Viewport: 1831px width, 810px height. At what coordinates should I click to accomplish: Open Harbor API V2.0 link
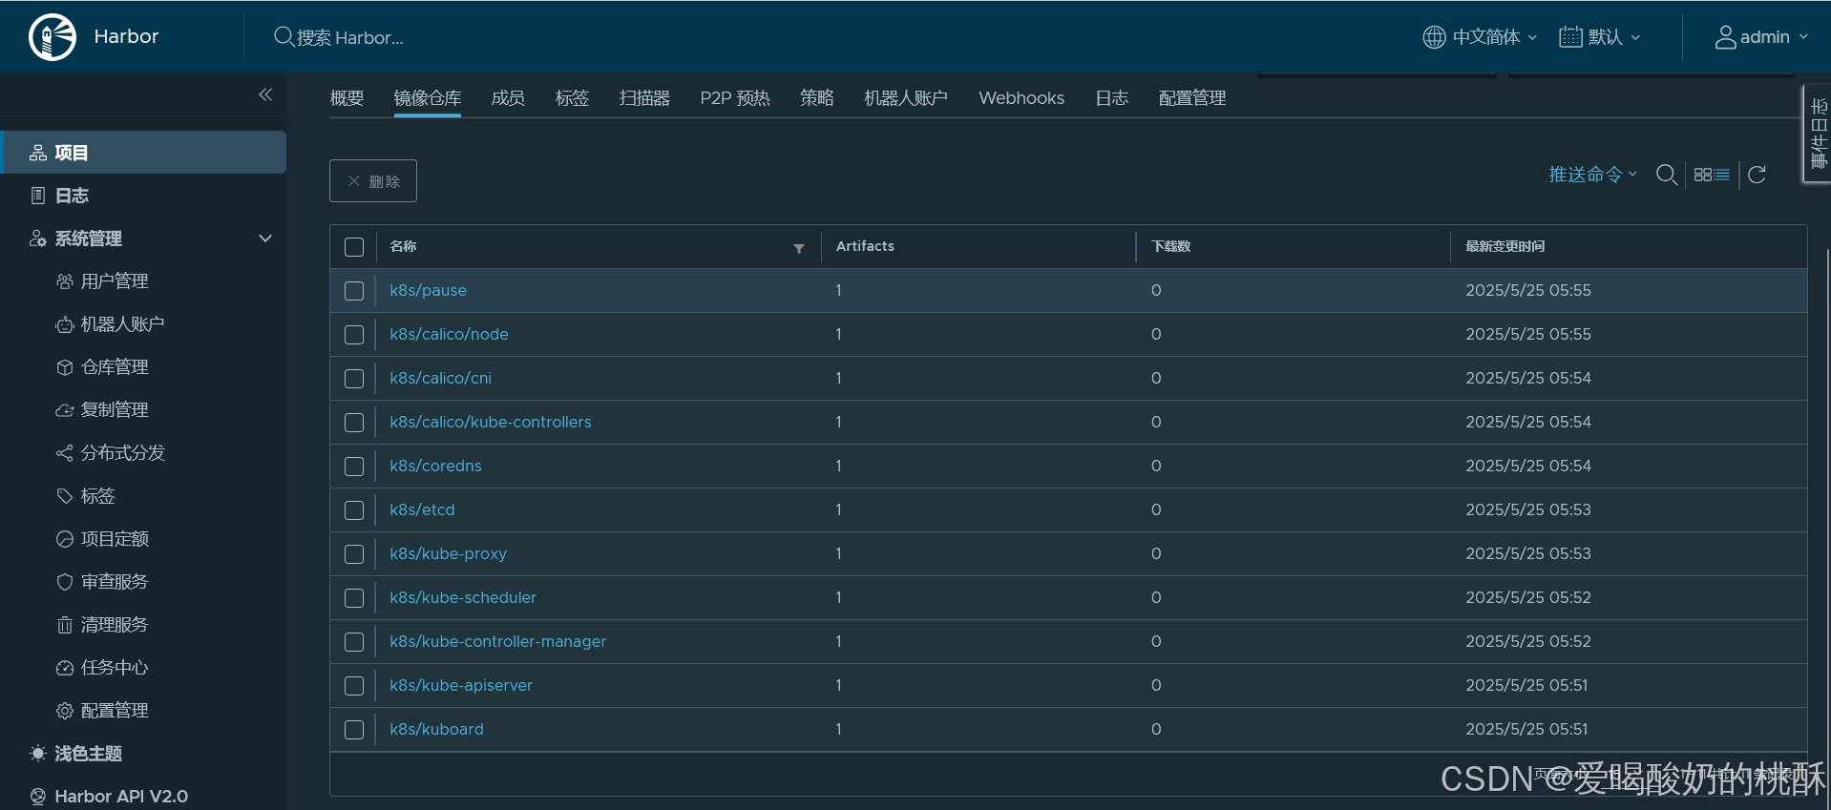120,797
